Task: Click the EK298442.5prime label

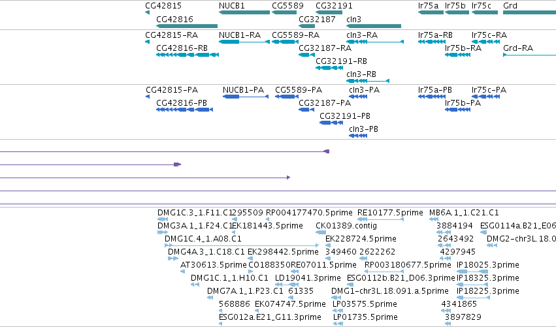Action: pyautogui.click(x=283, y=252)
